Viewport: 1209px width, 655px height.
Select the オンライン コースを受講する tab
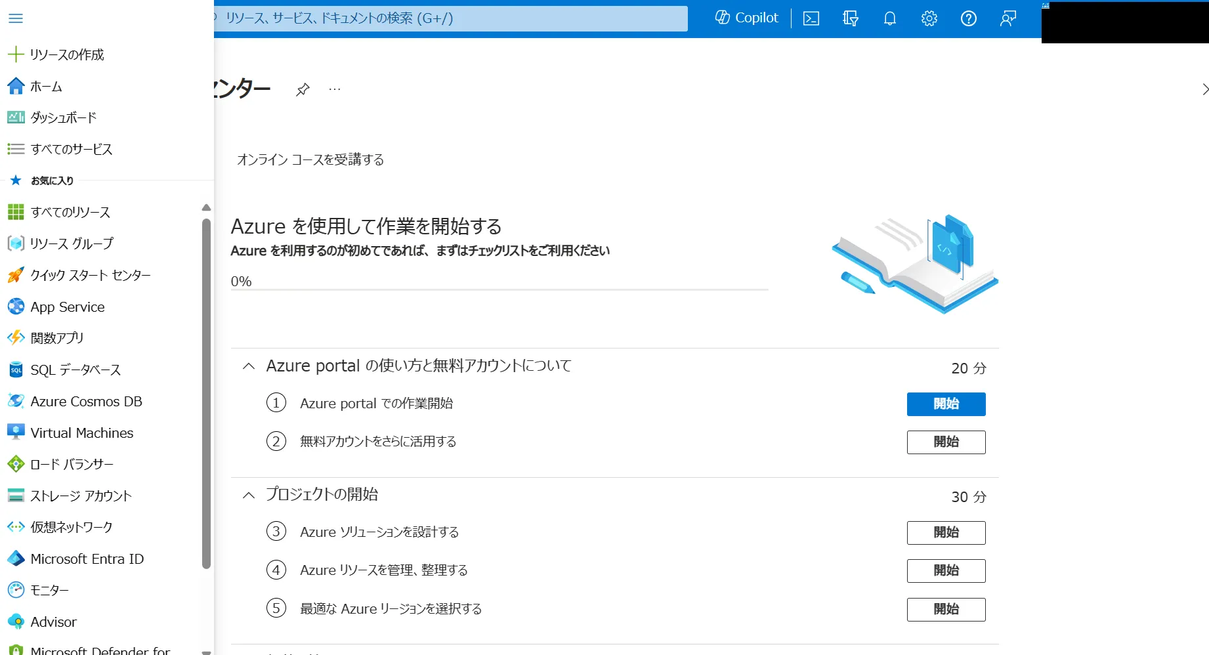point(310,159)
